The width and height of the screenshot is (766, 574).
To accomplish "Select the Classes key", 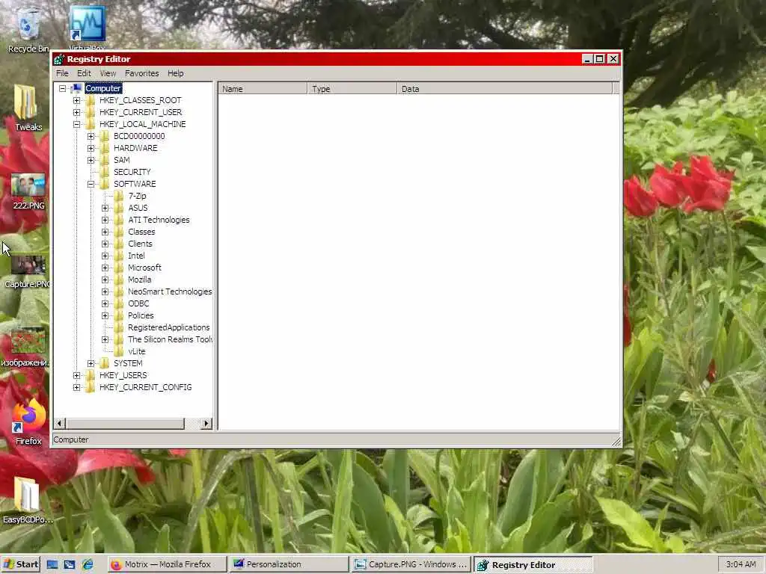I will click(x=141, y=232).
